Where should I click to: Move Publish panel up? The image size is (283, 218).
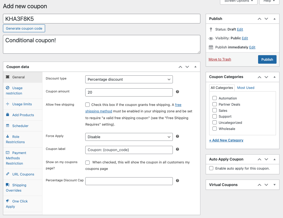(x=259, y=19)
